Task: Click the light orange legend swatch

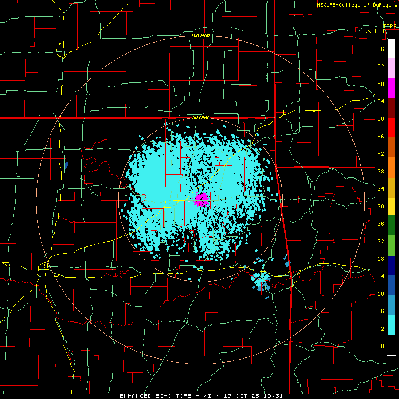Action: click(391, 168)
